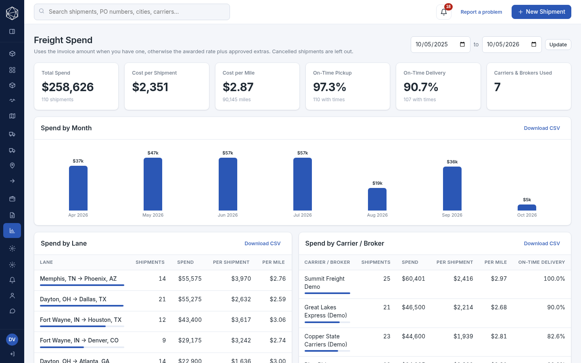Click progress bar under Fort Wayne → Houston lane
This screenshot has height=363, width=581.
tap(82, 326)
